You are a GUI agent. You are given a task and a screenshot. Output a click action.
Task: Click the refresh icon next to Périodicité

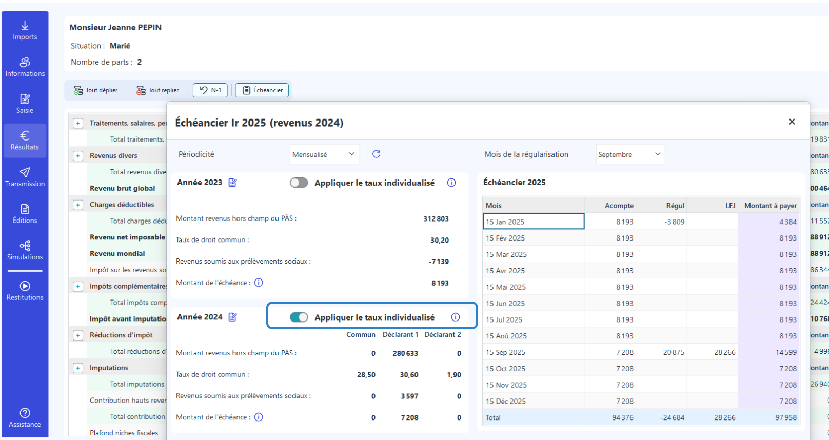pyautogui.click(x=376, y=154)
